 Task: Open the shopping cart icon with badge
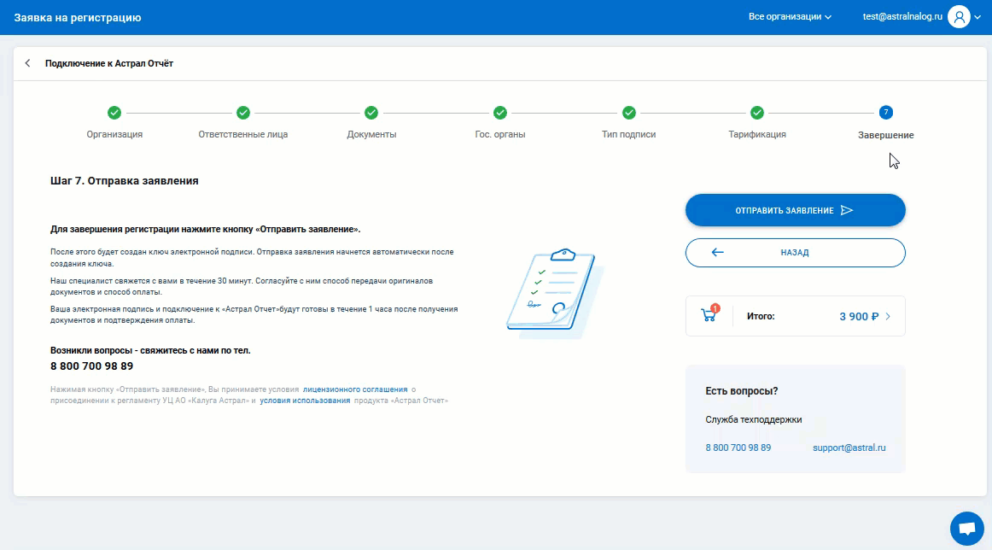point(709,314)
